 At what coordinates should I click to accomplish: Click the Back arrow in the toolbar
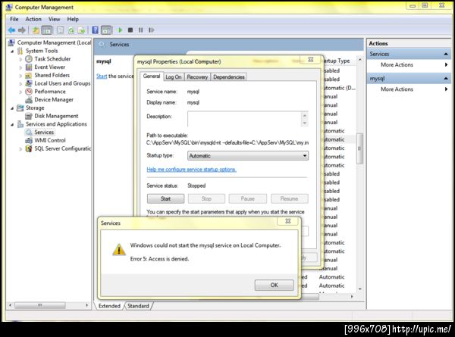(11, 30)
